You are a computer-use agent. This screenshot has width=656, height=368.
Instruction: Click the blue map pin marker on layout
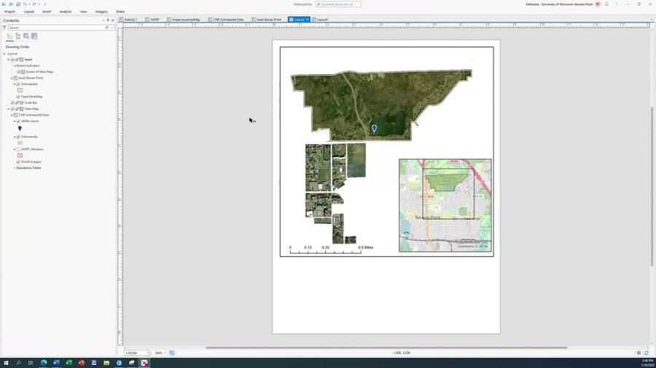[374, 129]
